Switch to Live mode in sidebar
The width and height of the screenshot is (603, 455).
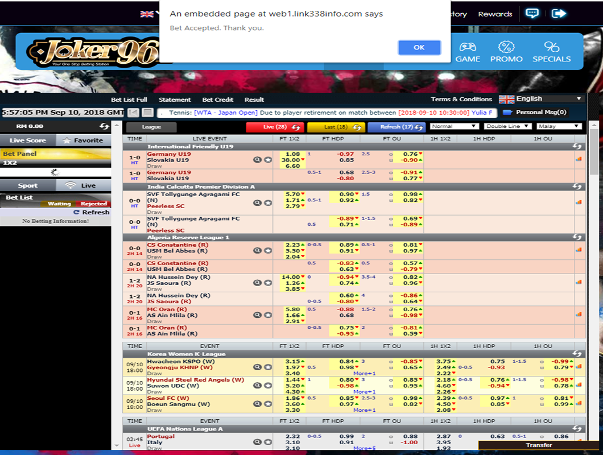[x=83, y=185]
